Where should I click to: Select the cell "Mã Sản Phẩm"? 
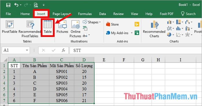[x=62, y=66]
